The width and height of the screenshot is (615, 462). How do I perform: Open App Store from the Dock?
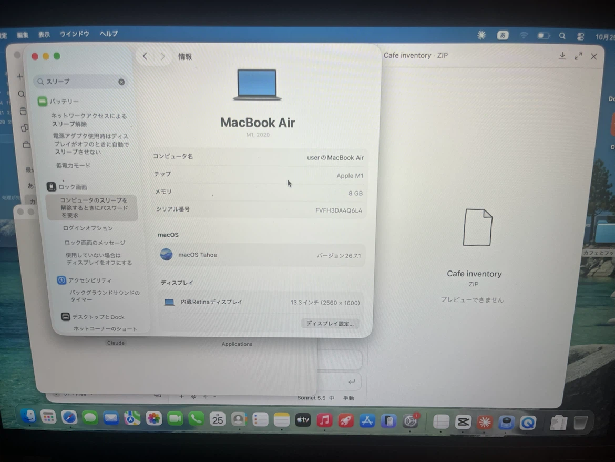point(367,421)
